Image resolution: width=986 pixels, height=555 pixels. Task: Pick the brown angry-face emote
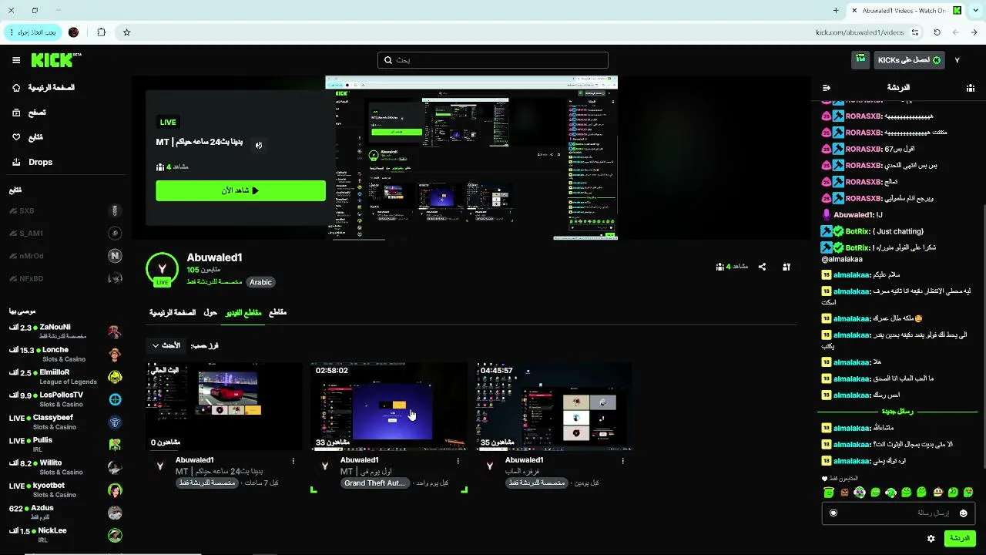844,492
